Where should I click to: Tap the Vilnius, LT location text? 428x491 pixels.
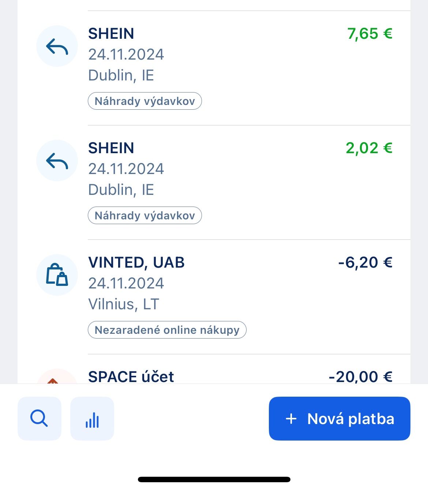pyautogui.click(x=124, y=304)
